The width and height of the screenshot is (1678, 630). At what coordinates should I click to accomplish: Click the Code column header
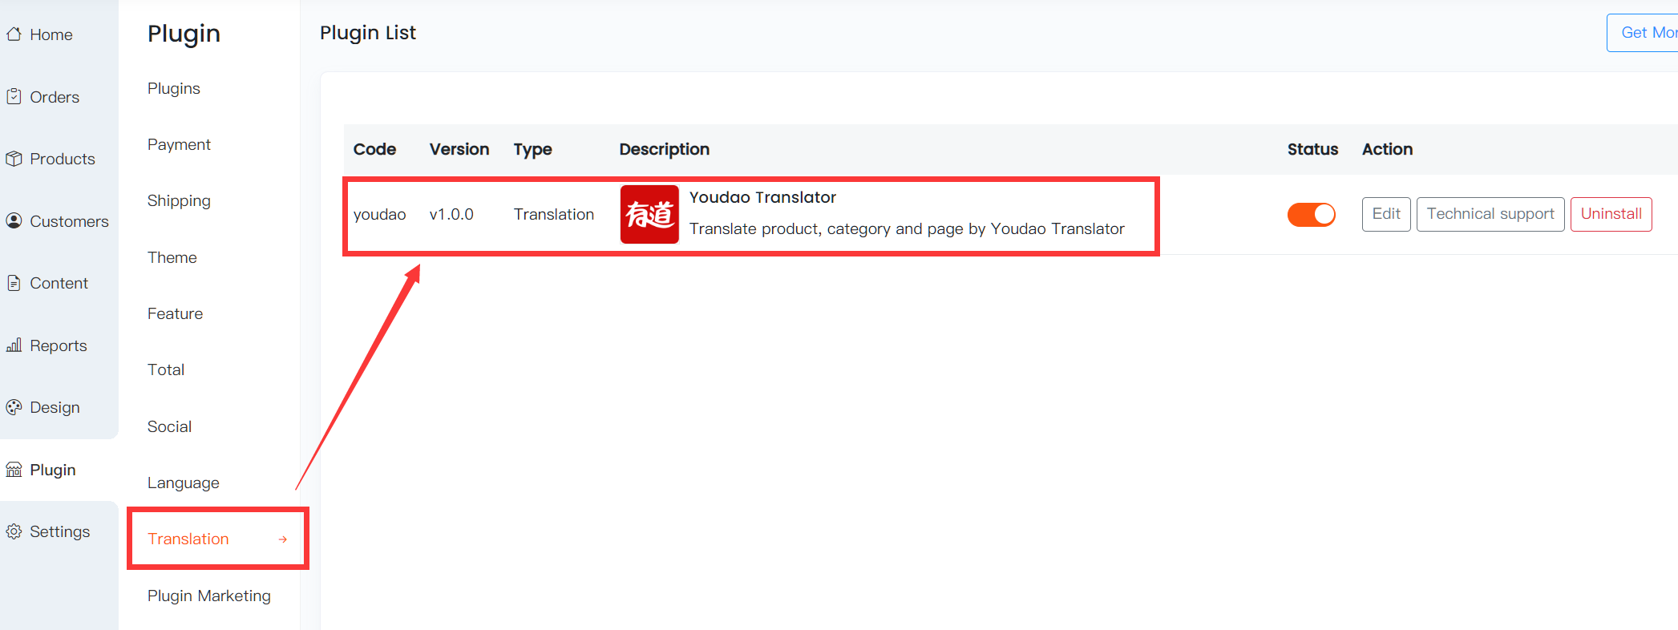(x=374, y=149)
